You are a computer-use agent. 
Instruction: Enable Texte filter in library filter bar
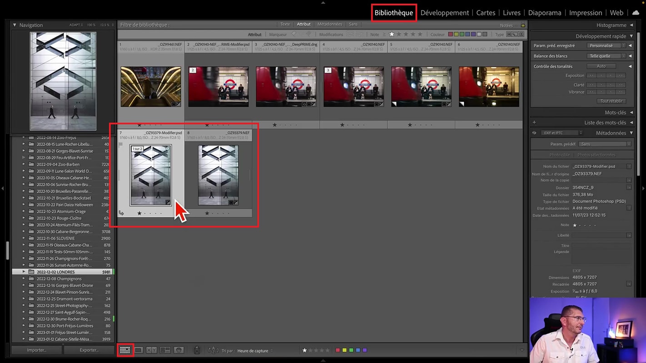[x=285, y=25]
